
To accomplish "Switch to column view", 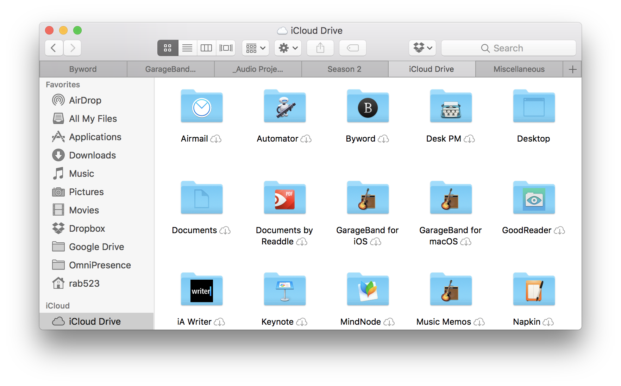I will 206,48.
